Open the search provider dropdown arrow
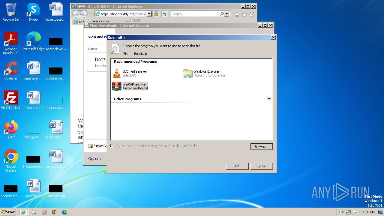The width and height of the screenshot is (384, 216). coord(226,14)
